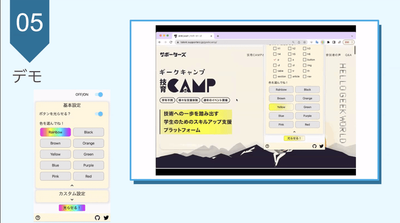Image resolution: width=400 pixels, height=223 pixels.
Task: Select Black in enlarged popup
Action: coord(88,132)
